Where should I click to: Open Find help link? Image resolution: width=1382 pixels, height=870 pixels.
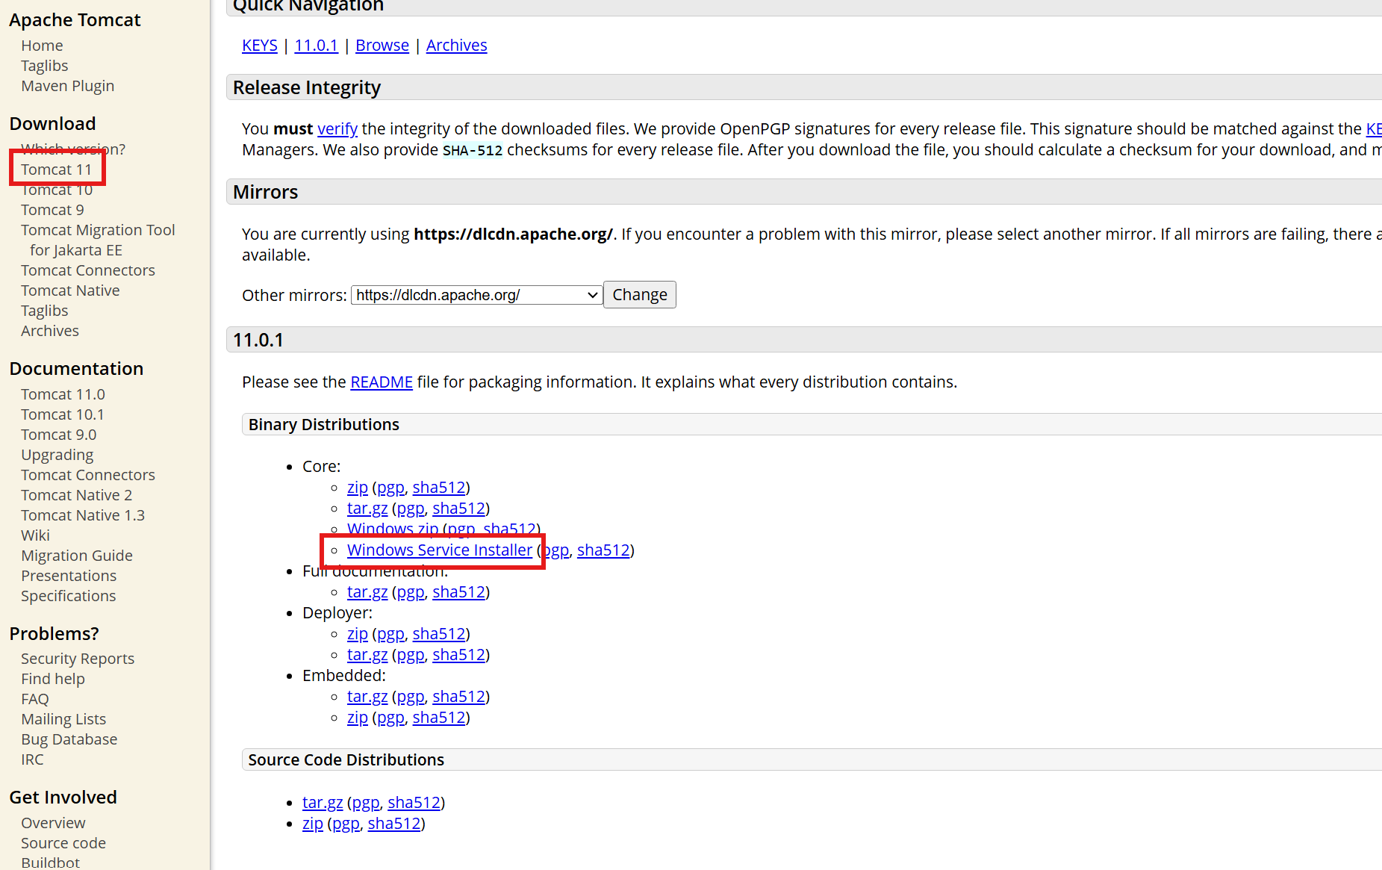pos(52,679)
